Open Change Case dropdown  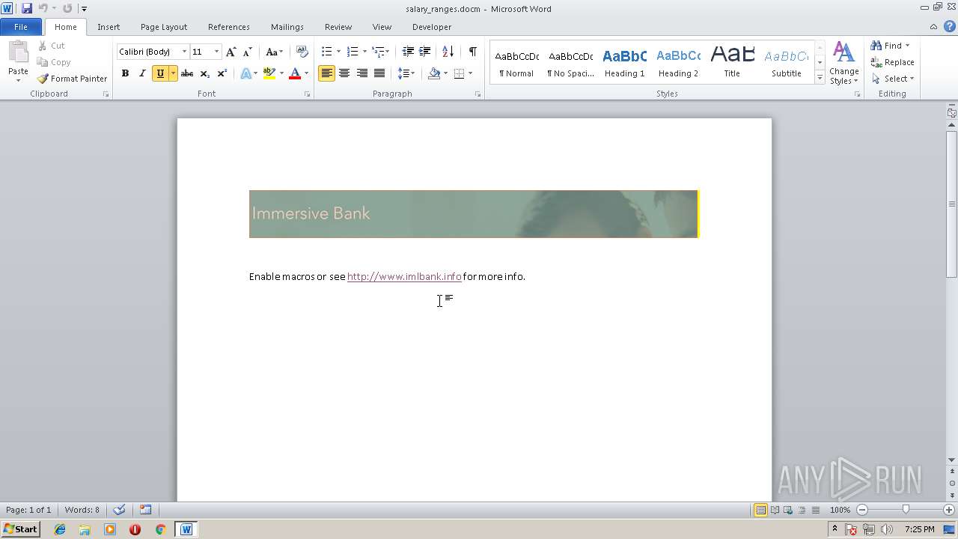[274, 52]
